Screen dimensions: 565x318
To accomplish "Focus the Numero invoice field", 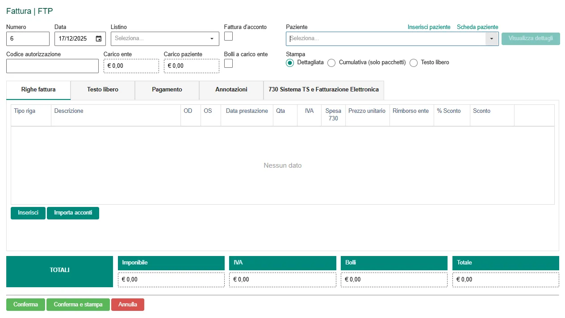I will [x=28, y=39].
